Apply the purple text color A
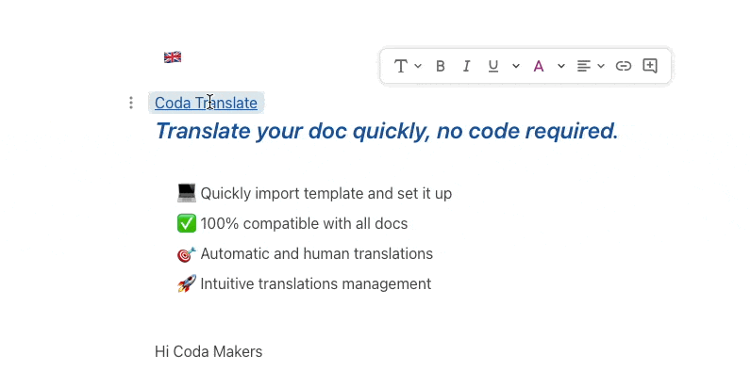 539,66
